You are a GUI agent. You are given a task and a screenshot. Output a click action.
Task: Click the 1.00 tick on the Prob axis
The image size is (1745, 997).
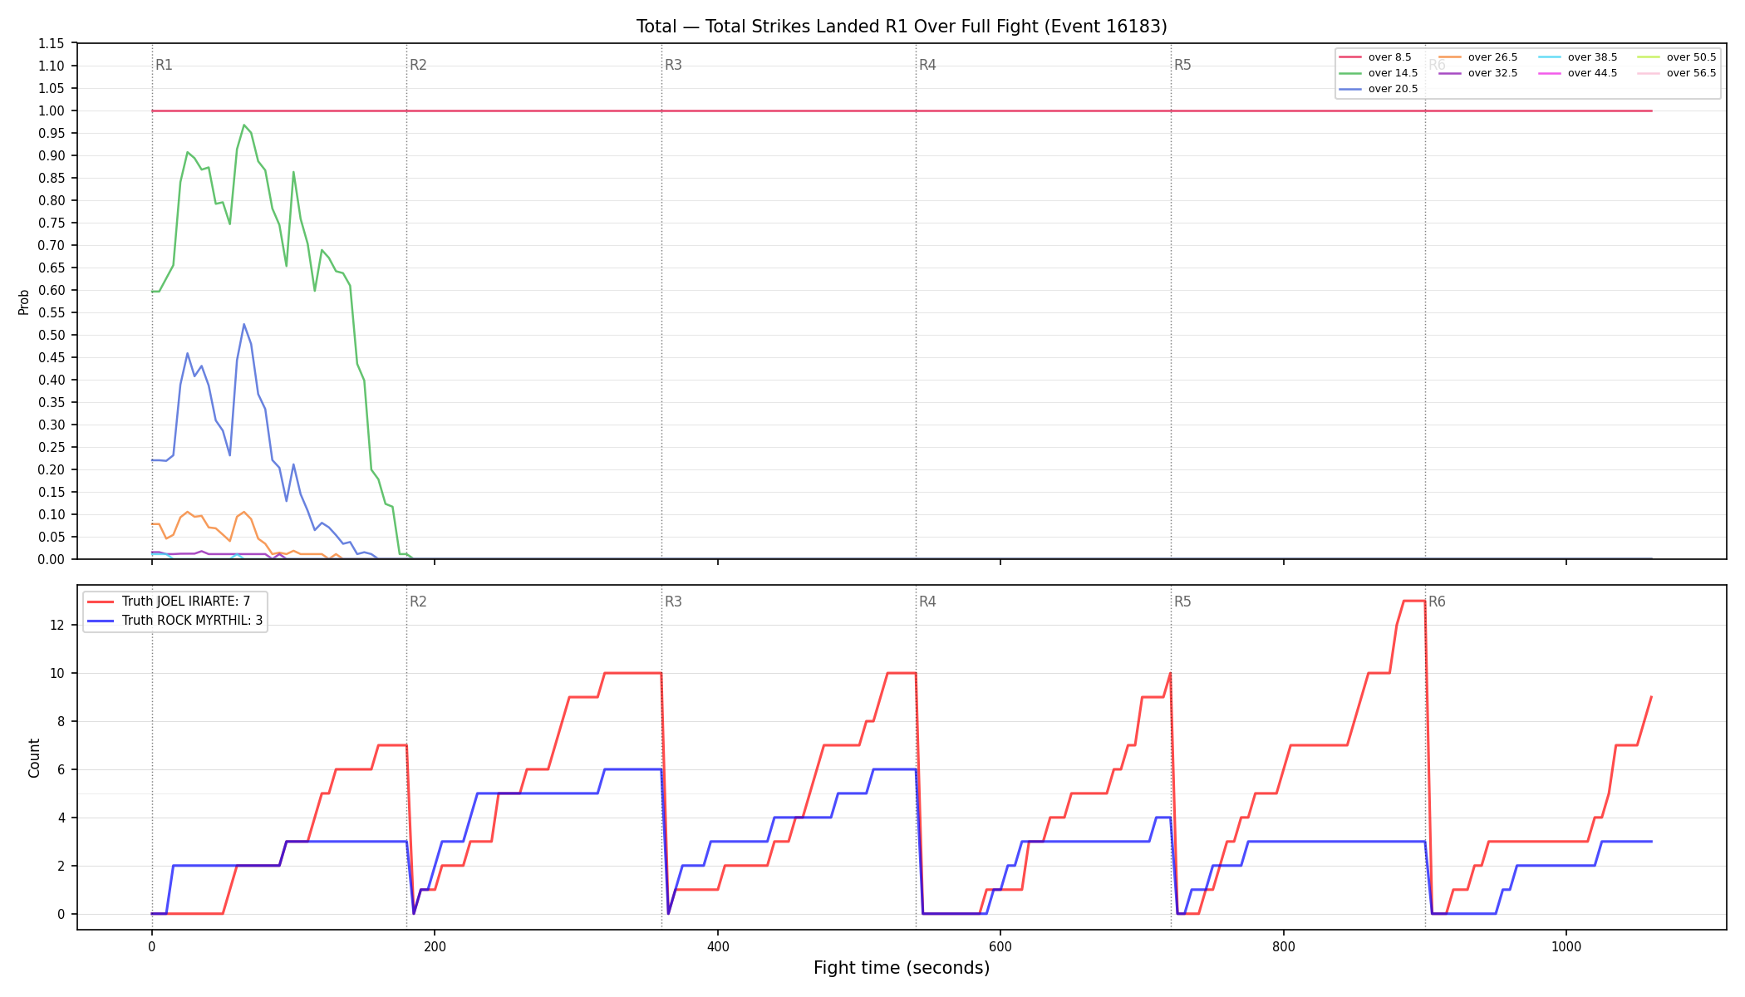(x=52, y=111)
